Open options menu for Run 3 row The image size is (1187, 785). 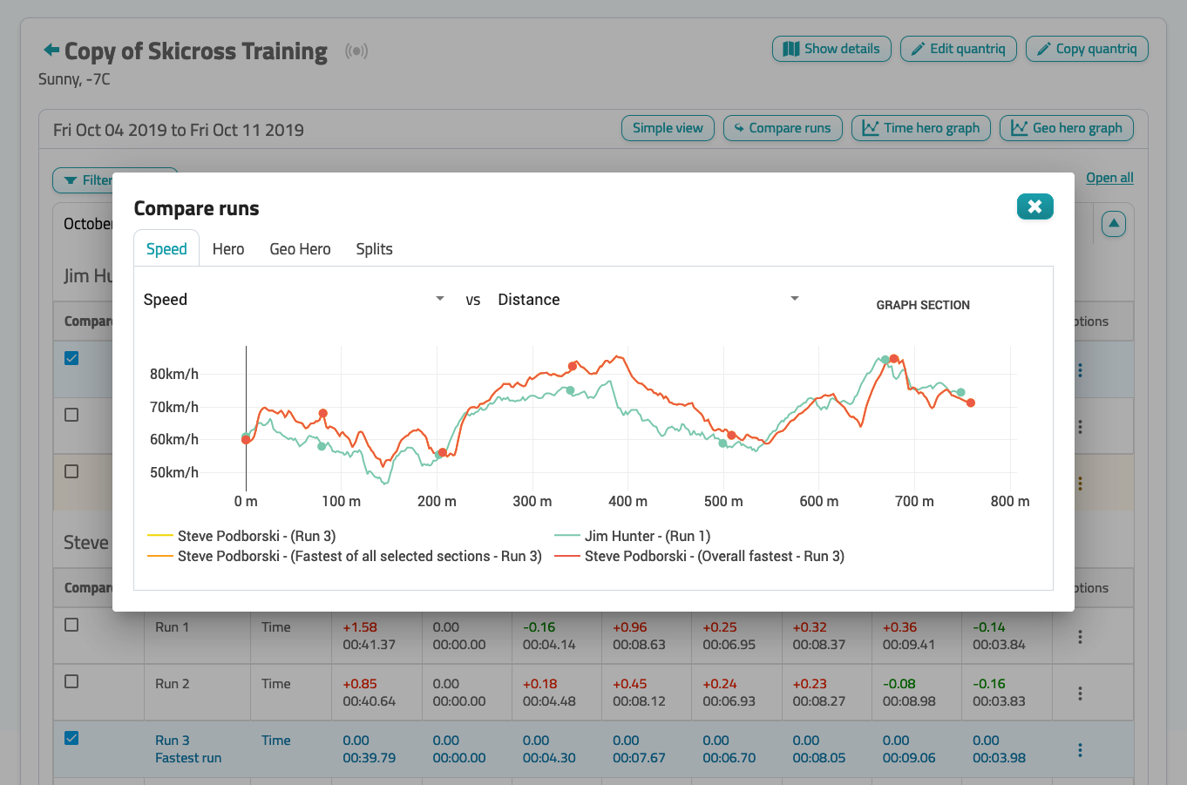1080,750
